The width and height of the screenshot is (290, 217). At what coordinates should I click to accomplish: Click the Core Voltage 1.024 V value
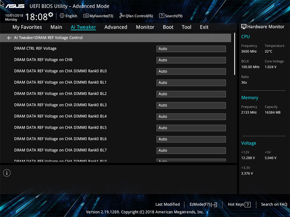pos(271,67)
